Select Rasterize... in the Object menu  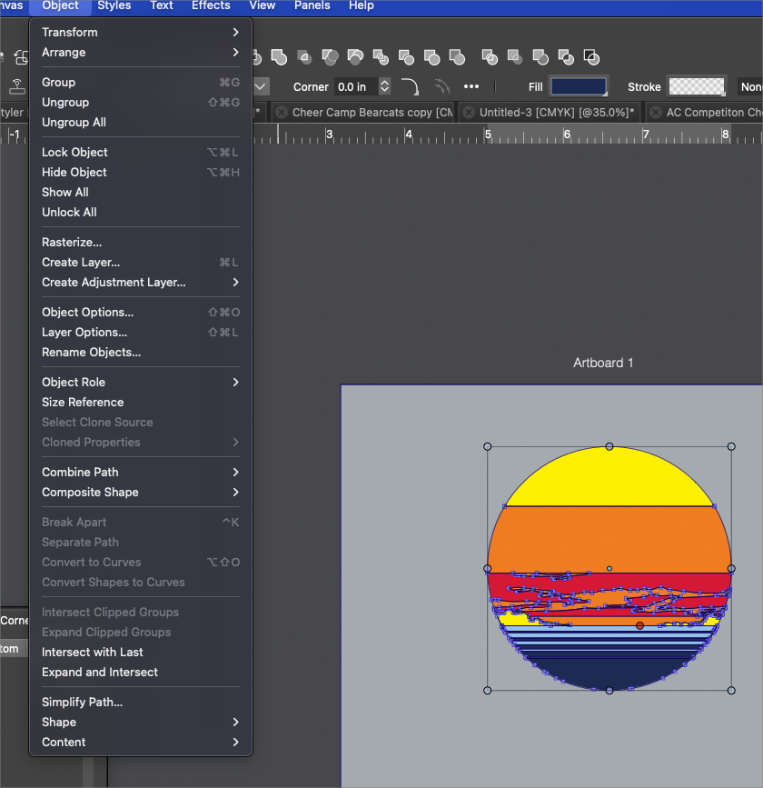(72, 243)
